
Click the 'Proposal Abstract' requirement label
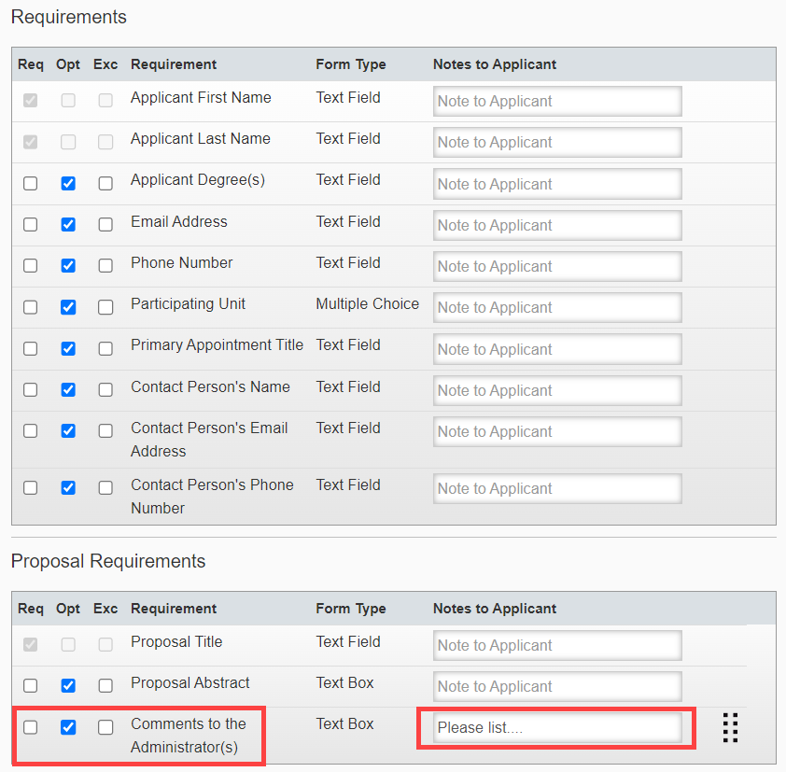pyautogui.click(x=190, y=683)
